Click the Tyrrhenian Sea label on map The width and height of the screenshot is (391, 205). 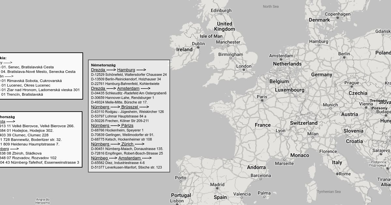point(329,192)
